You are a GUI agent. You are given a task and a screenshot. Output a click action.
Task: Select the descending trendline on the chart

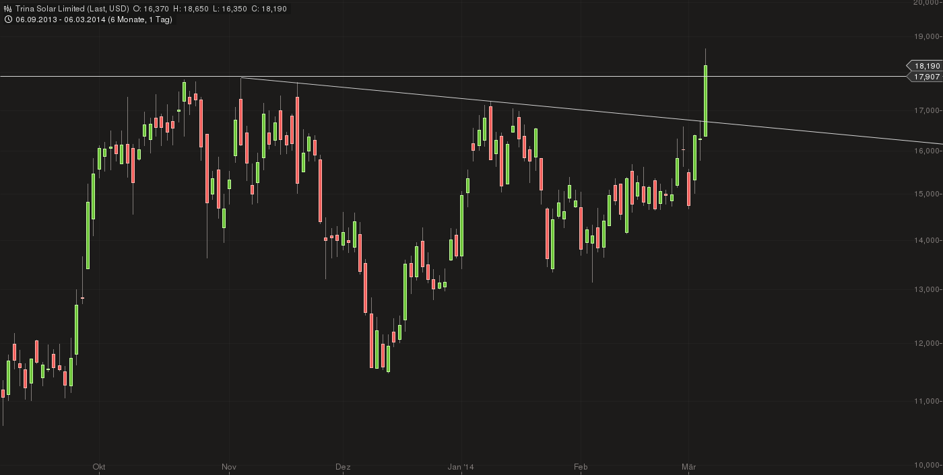471,98
